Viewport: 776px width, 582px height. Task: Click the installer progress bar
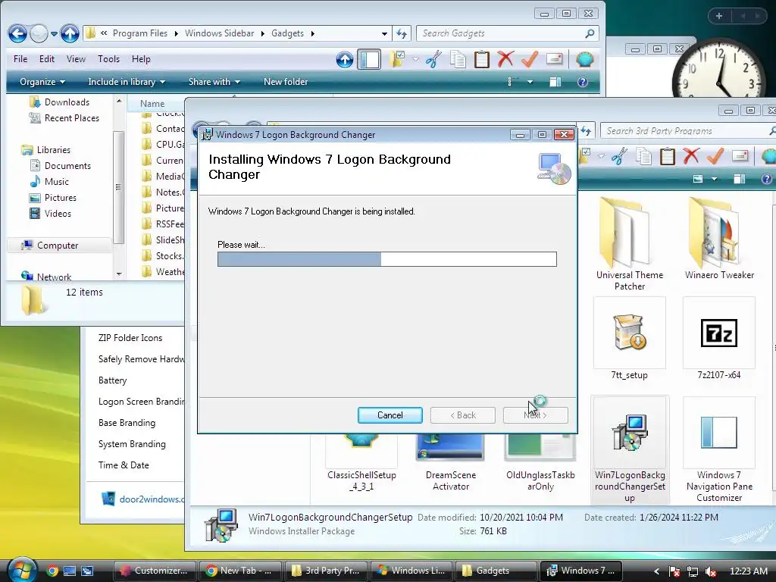click(387, 259)
